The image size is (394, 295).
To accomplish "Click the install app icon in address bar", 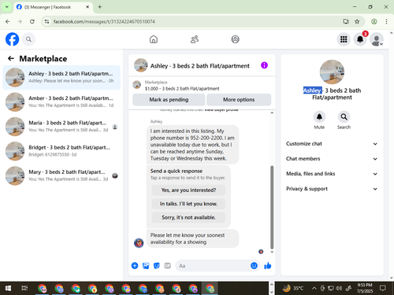I will [346, 21].
